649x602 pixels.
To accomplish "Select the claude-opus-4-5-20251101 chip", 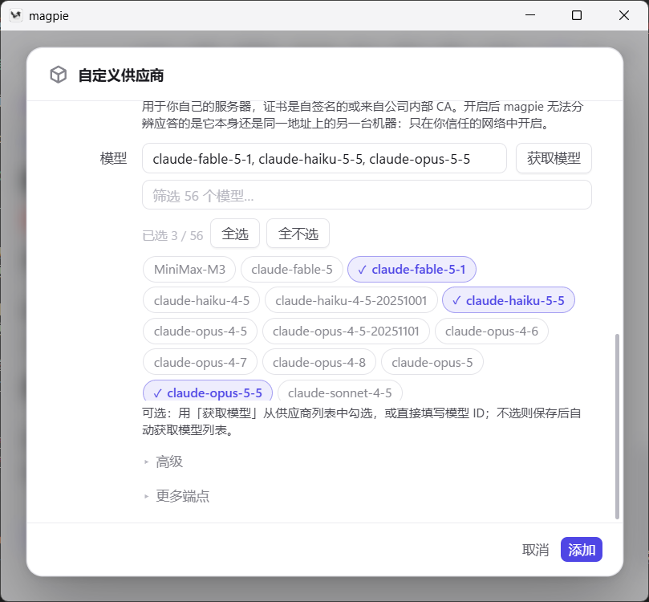I will pyautogui.click(x=346, y=332).
